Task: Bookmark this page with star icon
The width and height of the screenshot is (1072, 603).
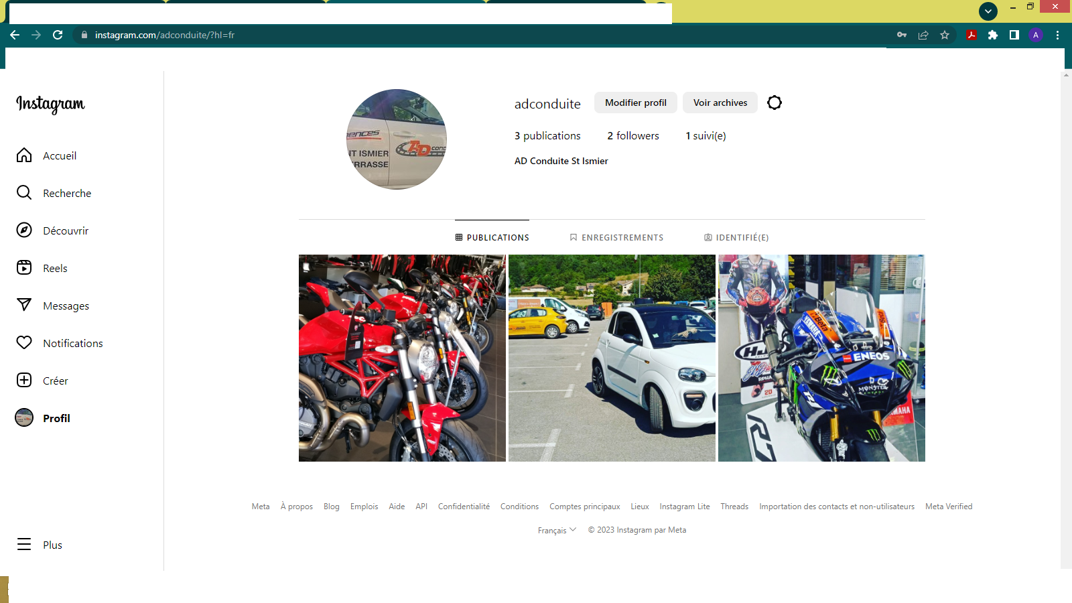Action: pyautogui.click(x=945, y=35)
